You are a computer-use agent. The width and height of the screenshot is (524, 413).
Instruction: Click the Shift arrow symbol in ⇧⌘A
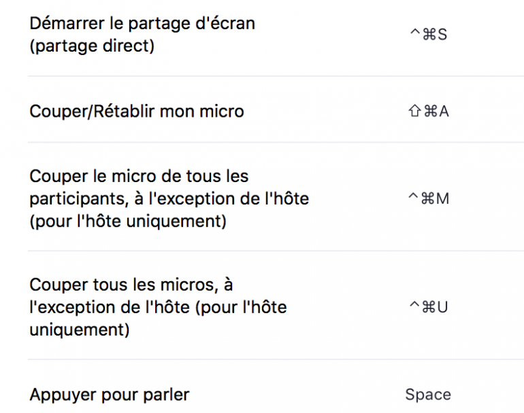[414, 111]
